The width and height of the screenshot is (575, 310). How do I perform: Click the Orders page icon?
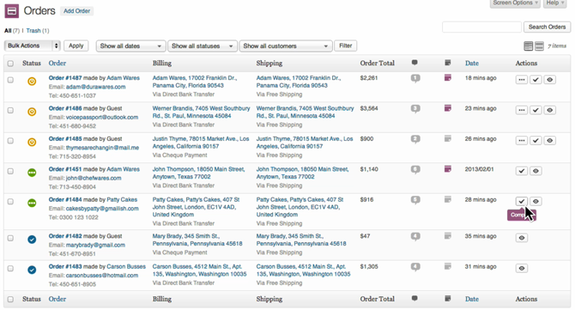pyautogui.click(x=12, y=11)
